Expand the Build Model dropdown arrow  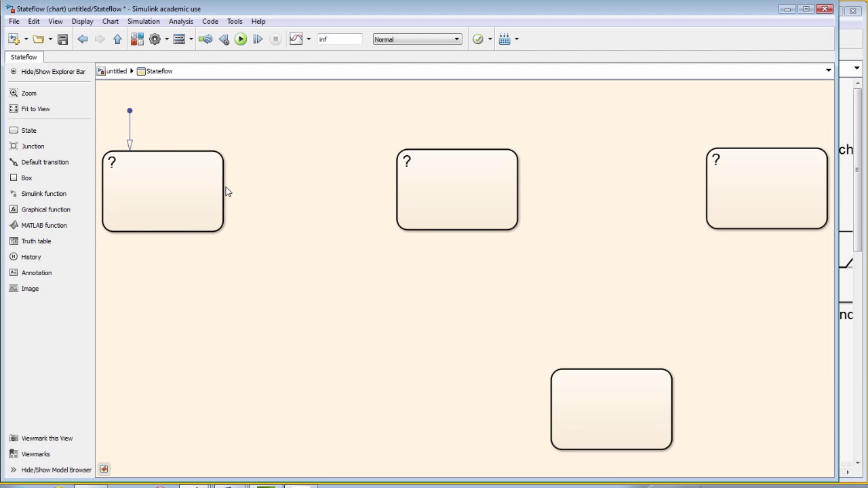tap(517, 39)
